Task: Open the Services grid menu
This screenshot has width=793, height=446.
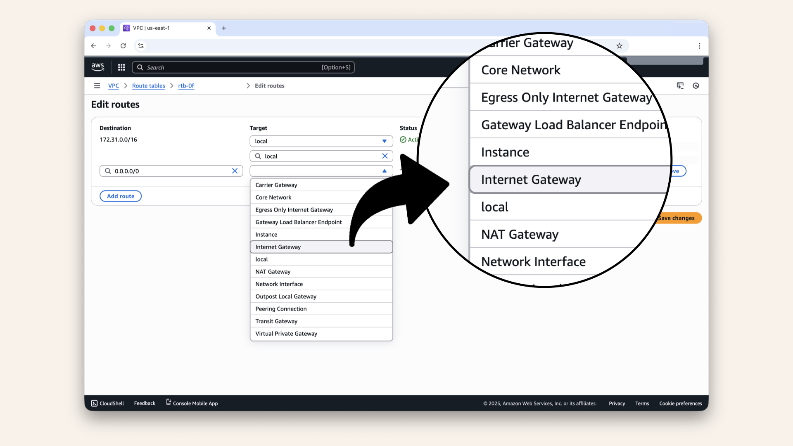Action: click(121, 67)
